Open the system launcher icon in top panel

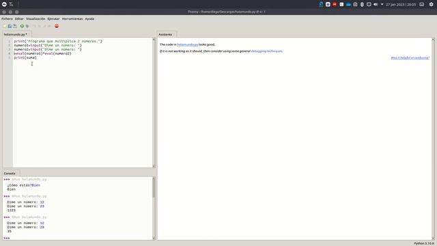point(4,4)
